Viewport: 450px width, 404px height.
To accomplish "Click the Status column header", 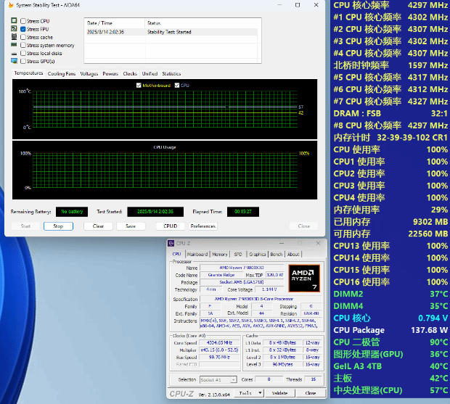I will click(202, 23).
